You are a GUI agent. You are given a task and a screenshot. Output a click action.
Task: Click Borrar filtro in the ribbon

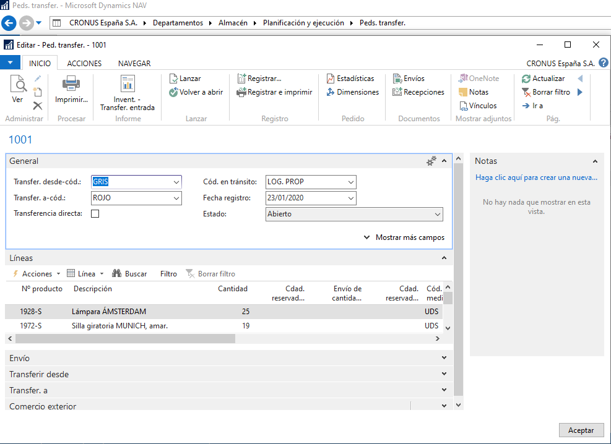tap(546, 92)
